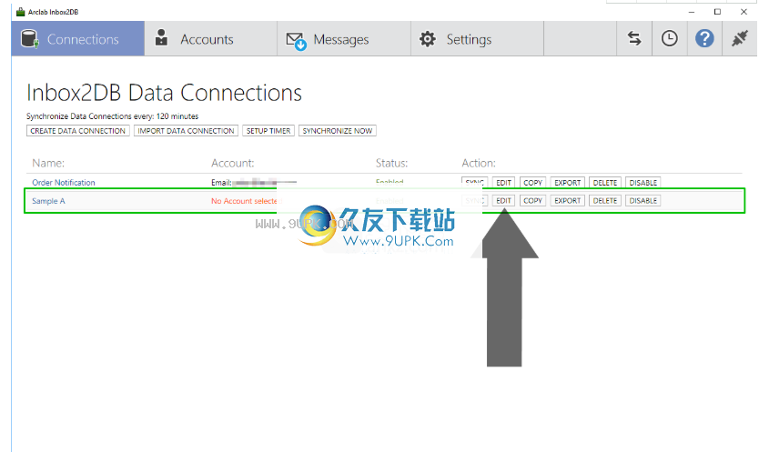The height and width of the screenshot is (452, 759).
Task: Delete the Order Notification connection
Action: click(605, 183)
